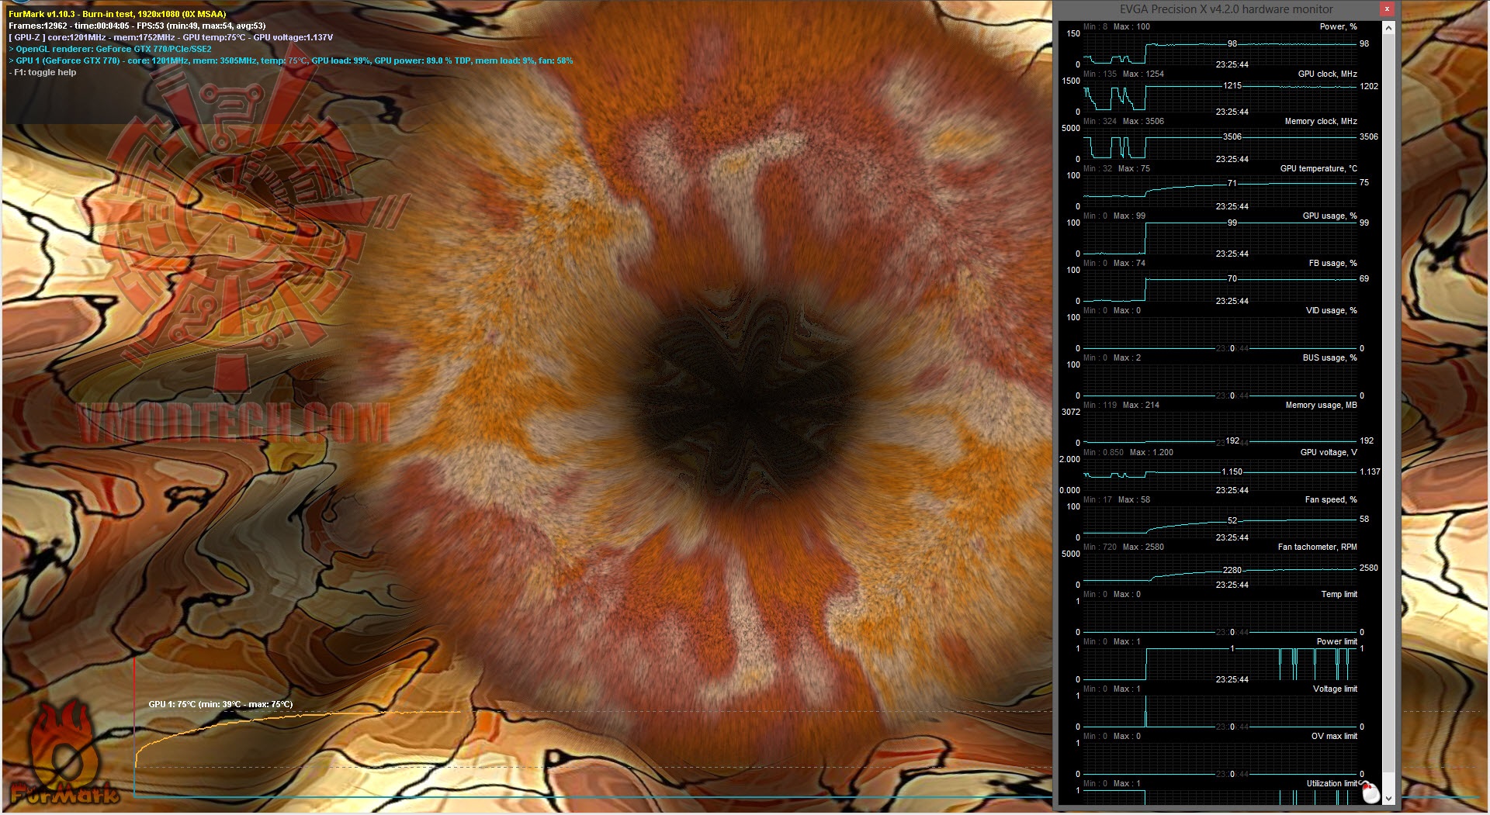The height and width of the screenshot is (815, 1490).
Task: Click the "GPU clock, MHz" graph label
Action: 1327,74
